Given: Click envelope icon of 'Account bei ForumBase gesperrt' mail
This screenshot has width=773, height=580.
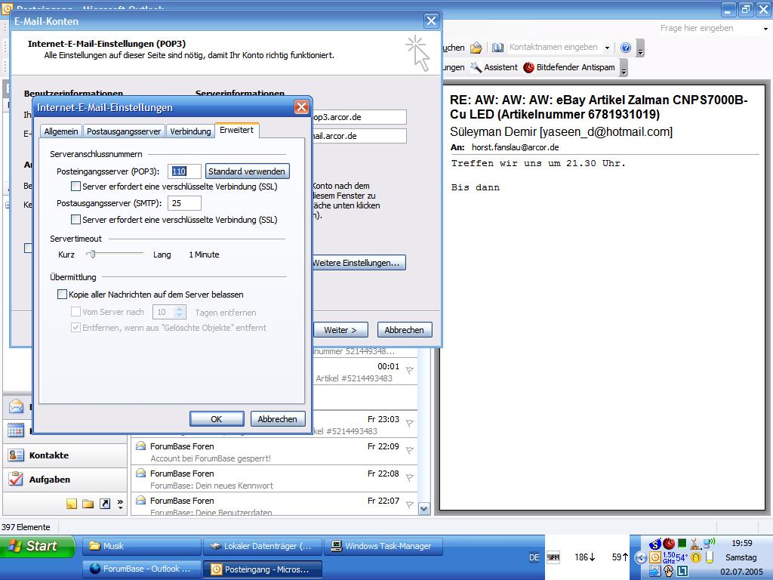Looking at the screenshot, I should 140,446.
